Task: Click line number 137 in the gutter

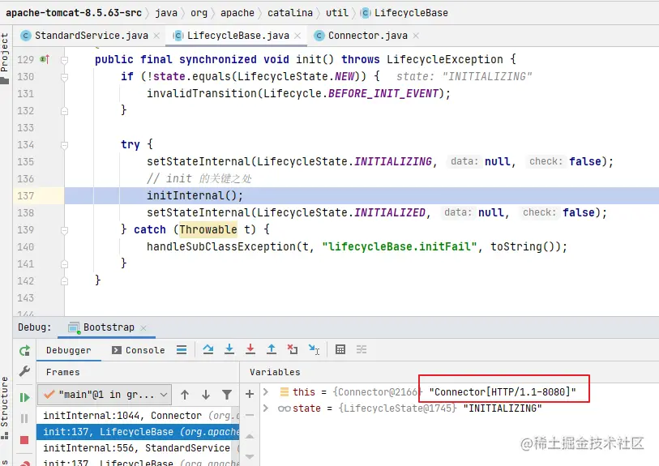Action: (26, 196)
